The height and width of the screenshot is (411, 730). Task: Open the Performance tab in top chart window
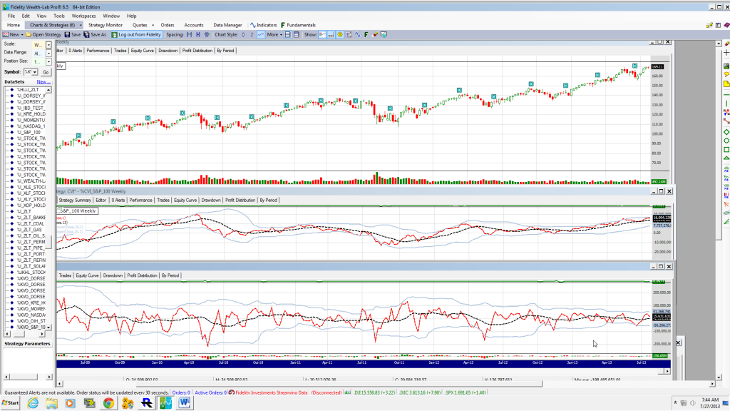point(98,51)
